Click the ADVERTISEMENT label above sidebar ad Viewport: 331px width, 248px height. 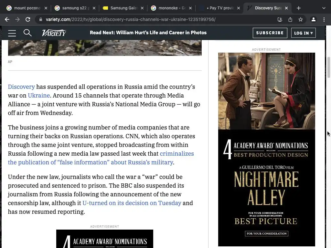pyautogui.click(x=266, y=49)
